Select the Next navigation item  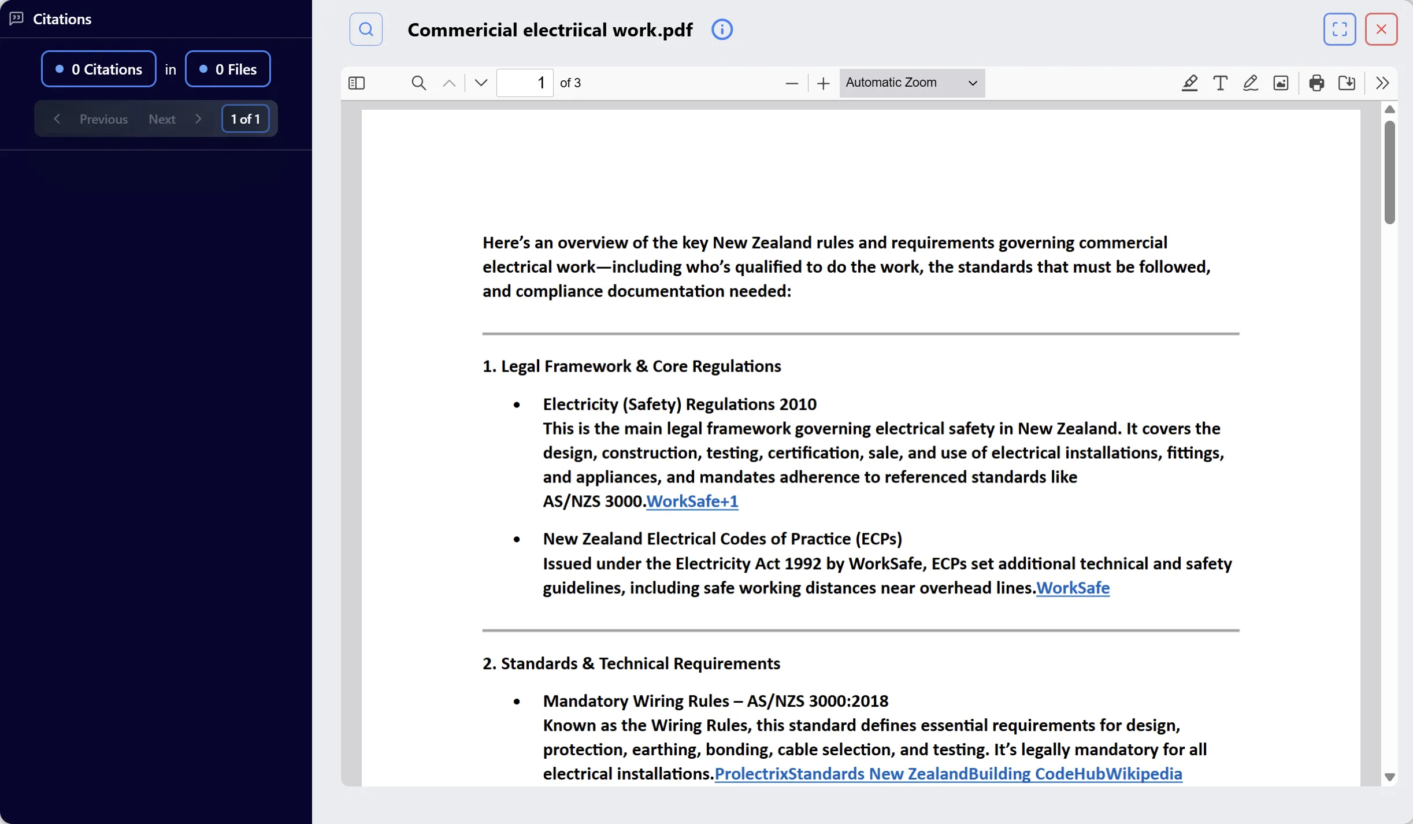162,118
